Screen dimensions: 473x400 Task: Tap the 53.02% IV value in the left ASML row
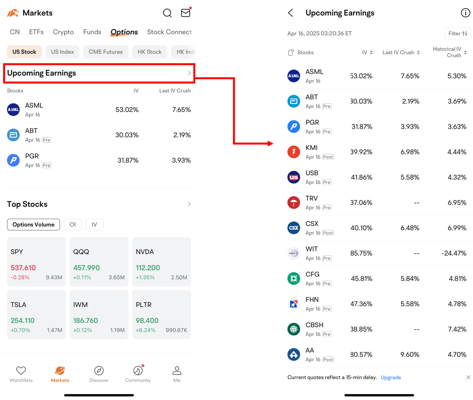click(x=127, y=110)
